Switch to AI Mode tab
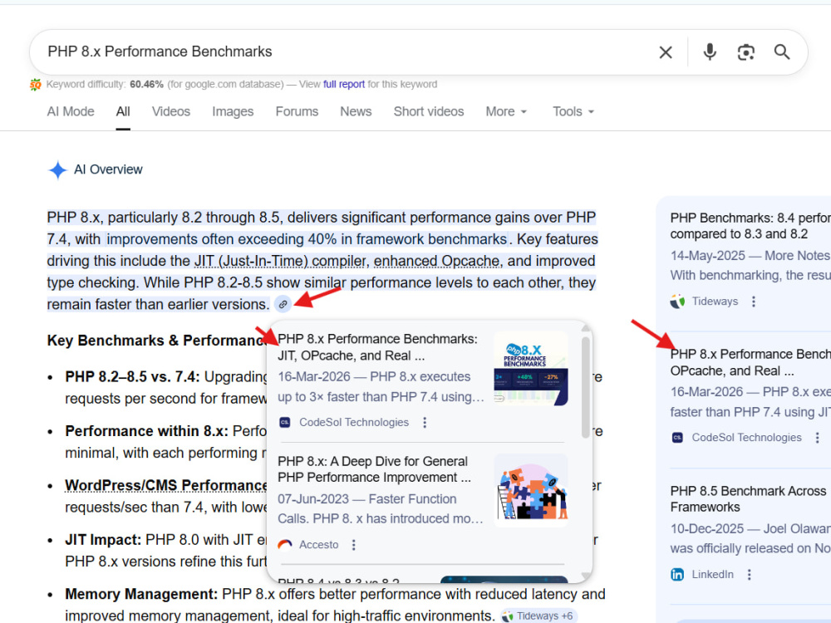The image size is (831, 623). (71, 112)
